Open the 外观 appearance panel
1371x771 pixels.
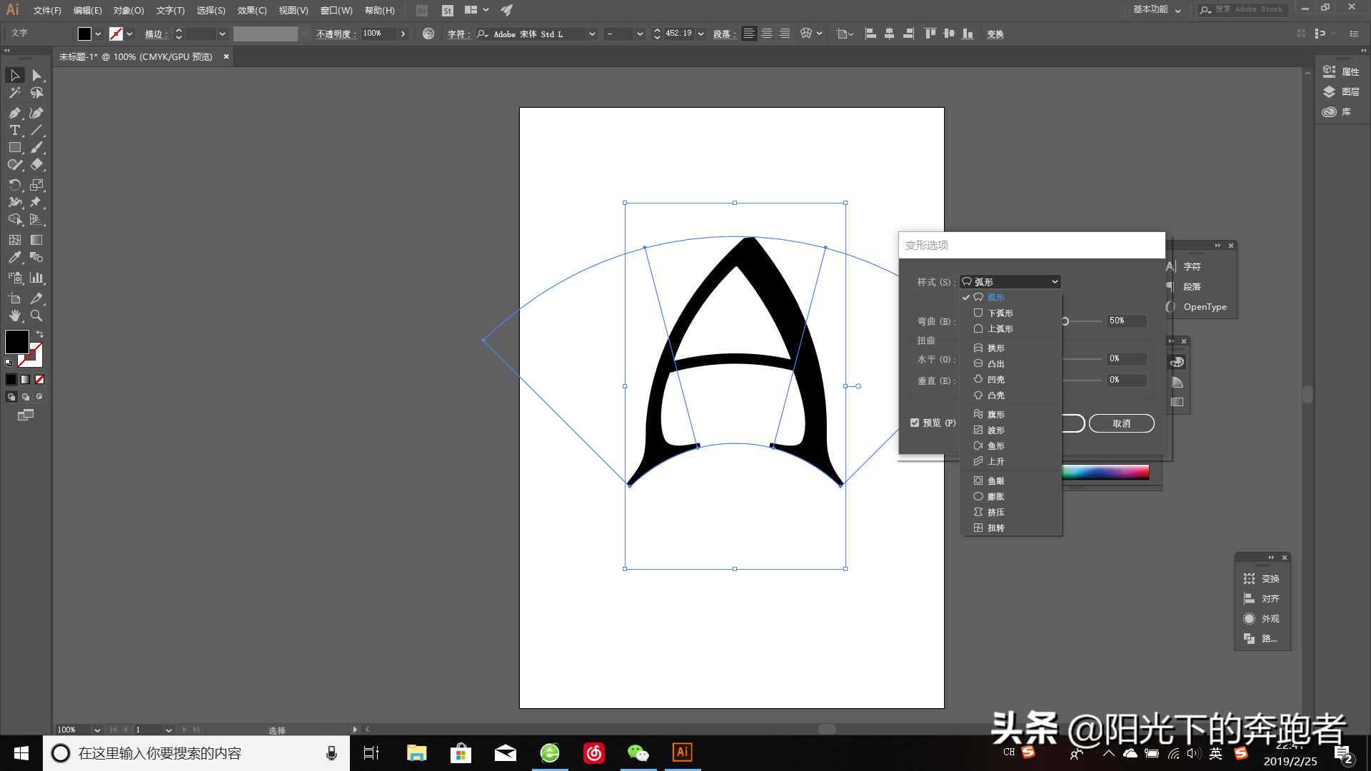[1262, 618]
